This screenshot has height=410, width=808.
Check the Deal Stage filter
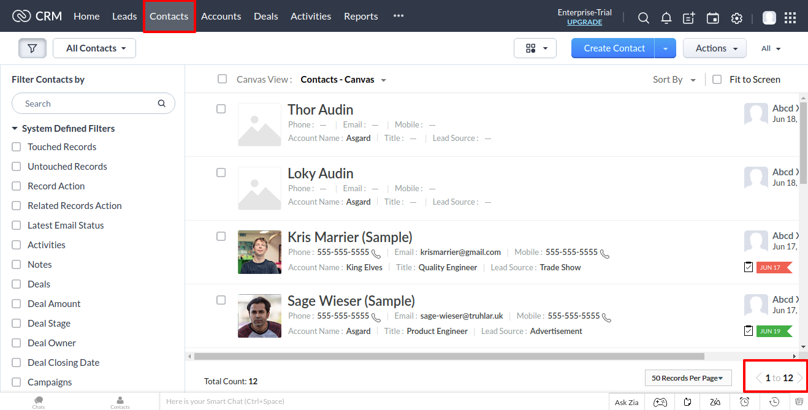[x=17, y=324]
